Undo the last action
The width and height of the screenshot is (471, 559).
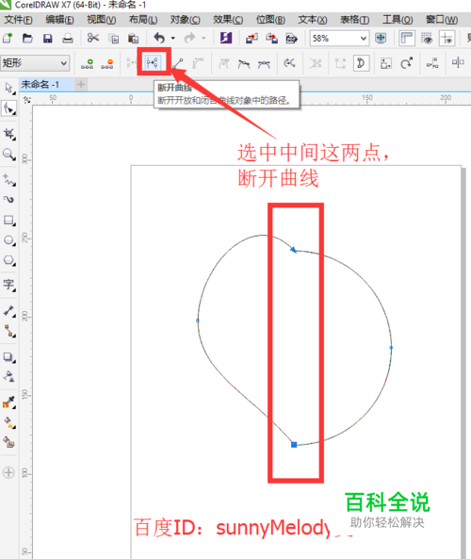click(x=159, y=38)
